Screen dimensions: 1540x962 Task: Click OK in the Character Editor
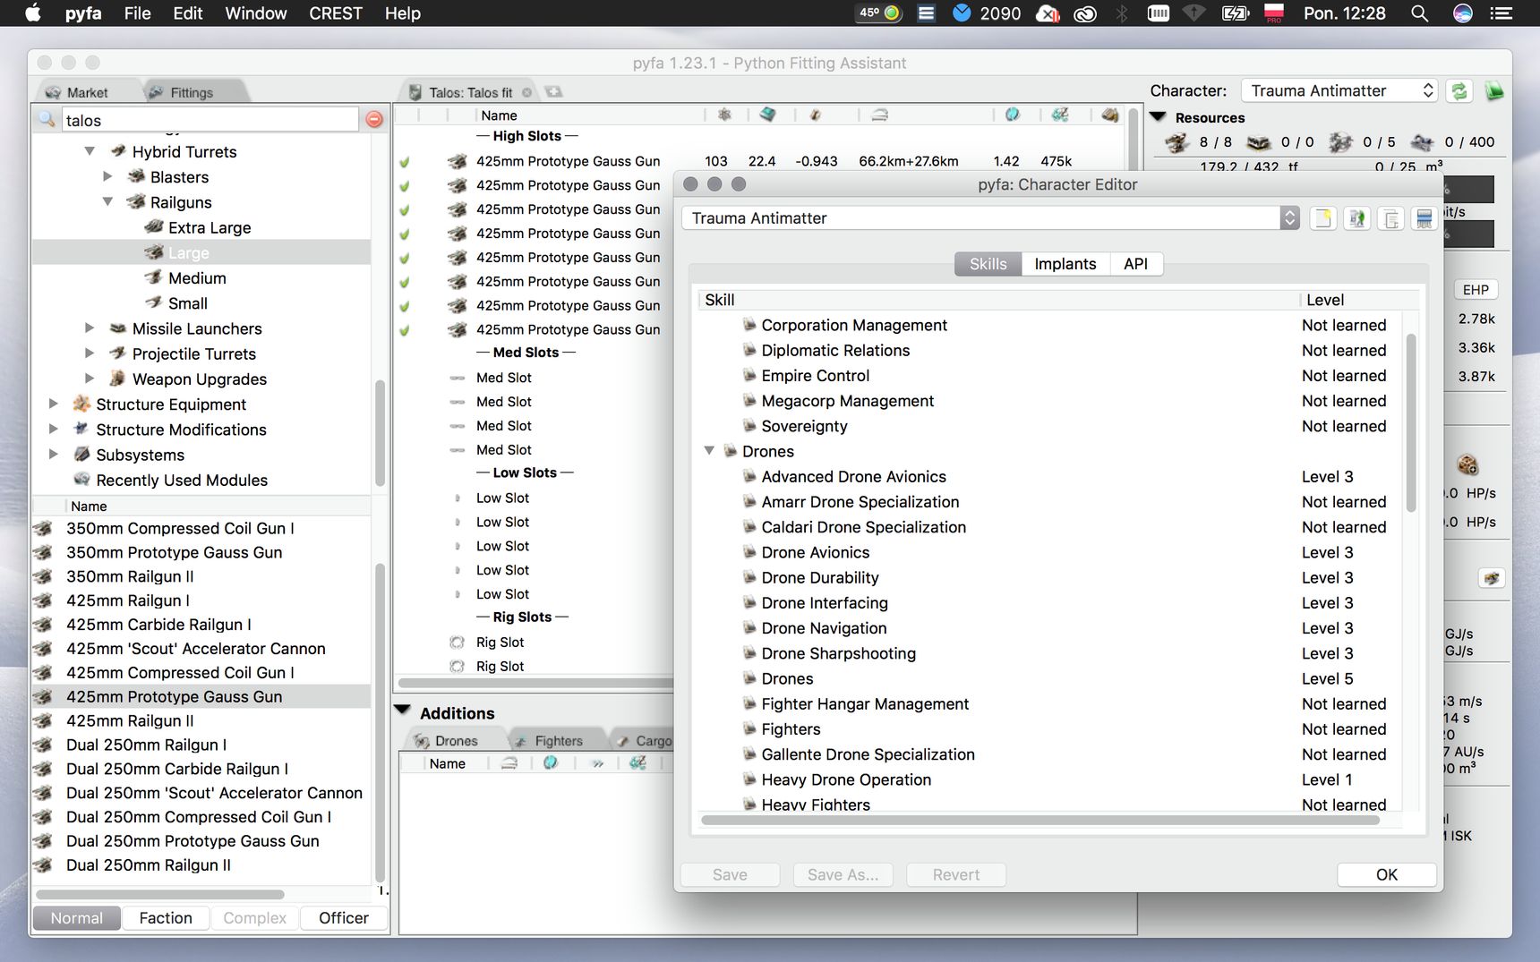click(1387, 875)
